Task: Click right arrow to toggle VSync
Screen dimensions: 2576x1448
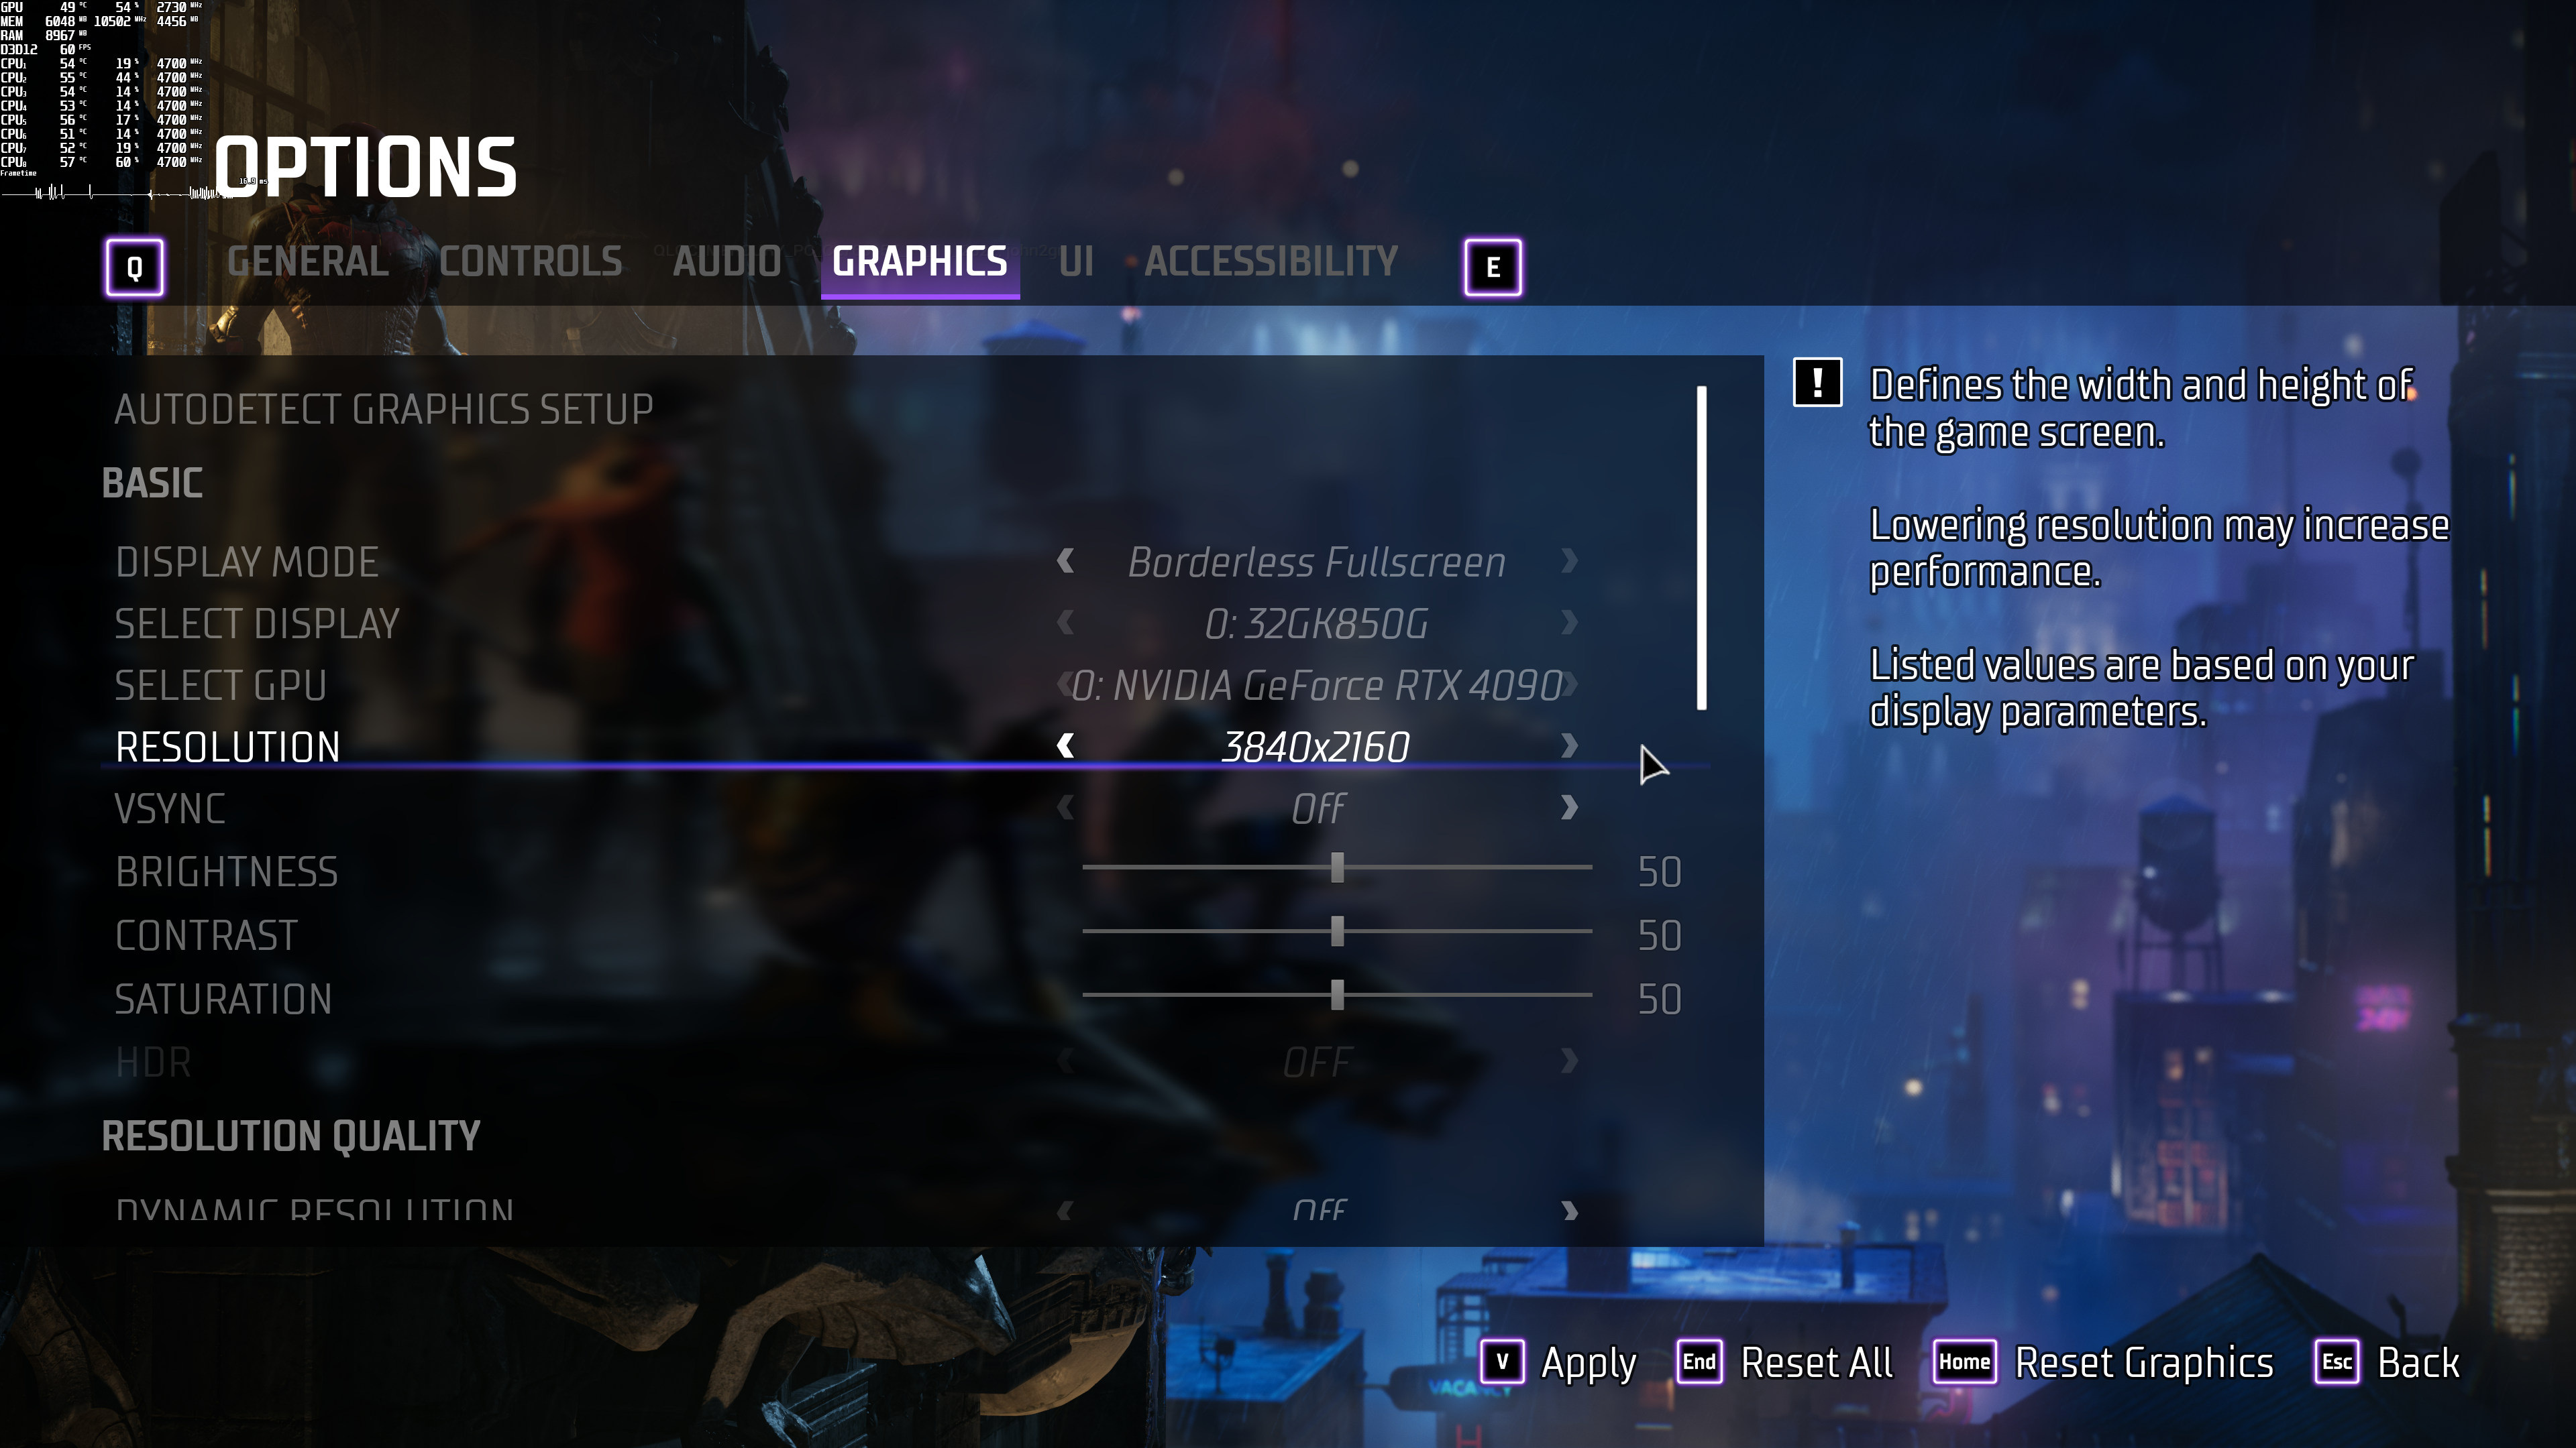Action: (1568, 808)
